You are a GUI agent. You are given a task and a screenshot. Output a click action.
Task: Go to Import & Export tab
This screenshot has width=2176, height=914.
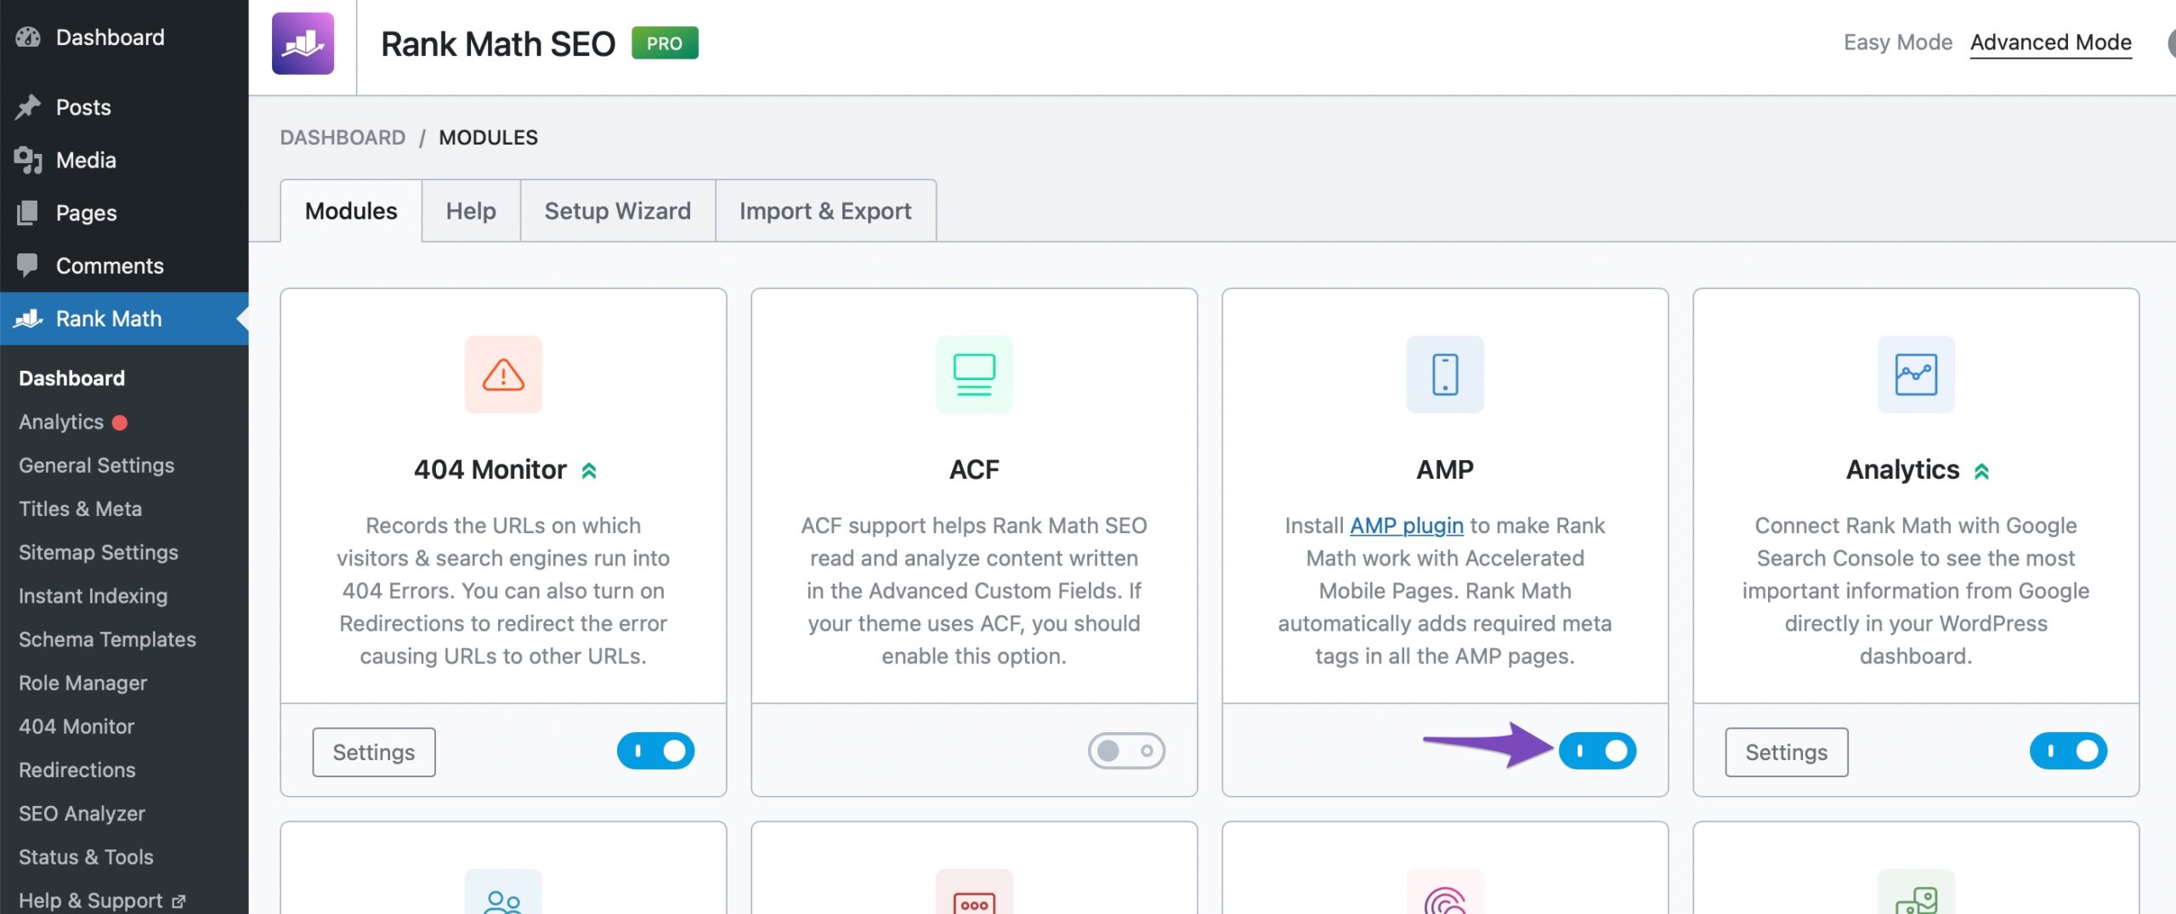[x=825, y=211]
